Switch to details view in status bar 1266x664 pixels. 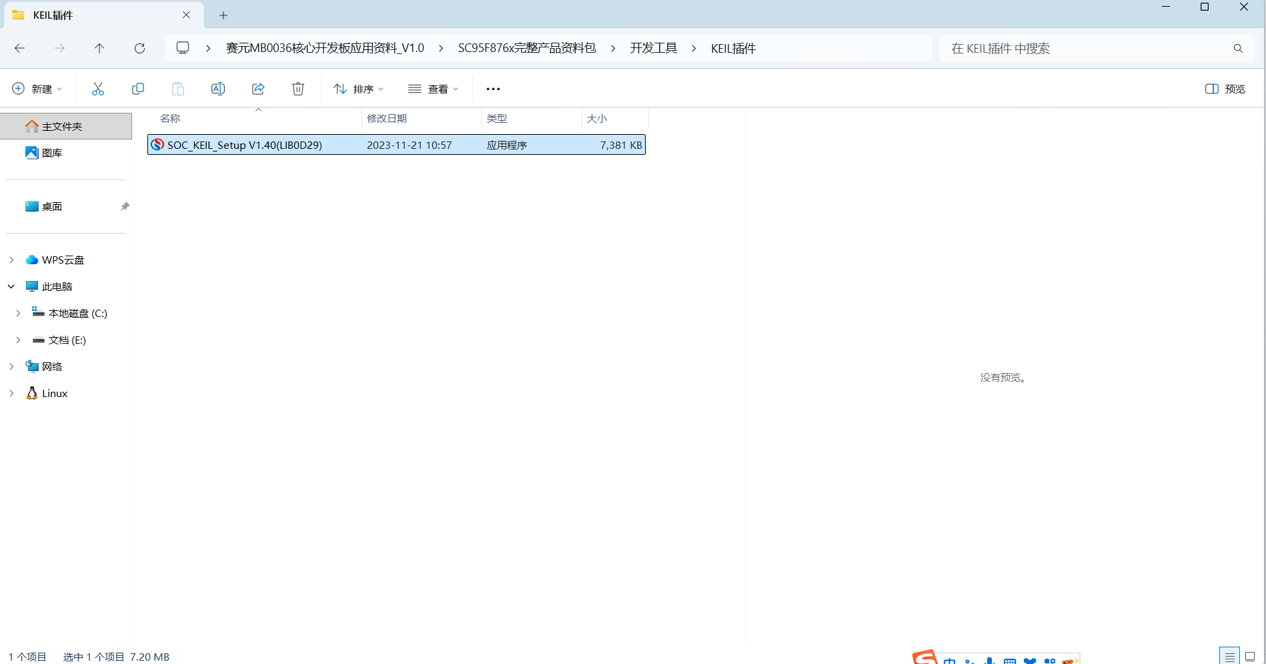coord(1229,657)
